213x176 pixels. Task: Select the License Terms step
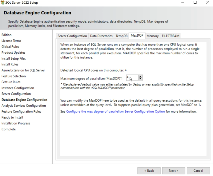click(11, 41)
